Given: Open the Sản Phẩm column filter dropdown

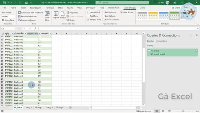Looking at the screenshot, I should (x=25, y=34).
